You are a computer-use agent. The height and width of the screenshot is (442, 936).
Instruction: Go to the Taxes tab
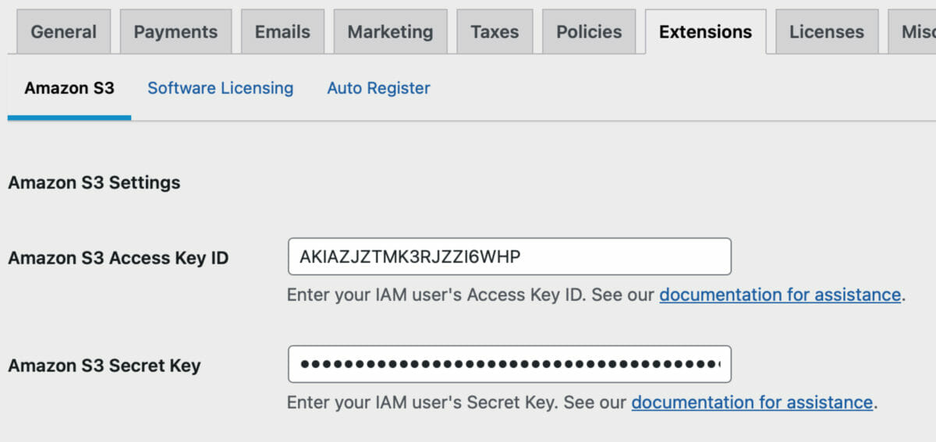495,32
